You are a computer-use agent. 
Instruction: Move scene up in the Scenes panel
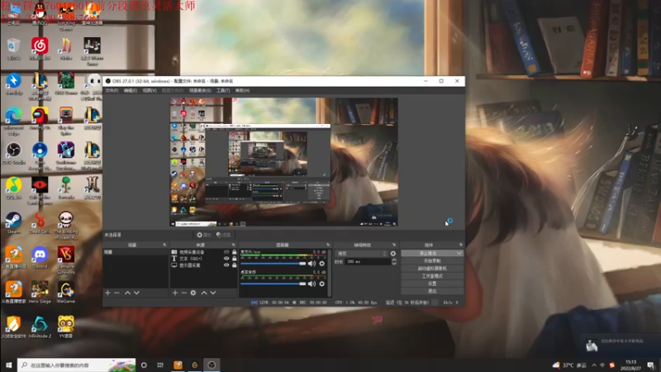pos(127,293)
